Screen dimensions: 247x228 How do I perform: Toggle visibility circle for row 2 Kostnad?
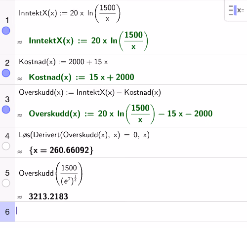tap(6, 73)
